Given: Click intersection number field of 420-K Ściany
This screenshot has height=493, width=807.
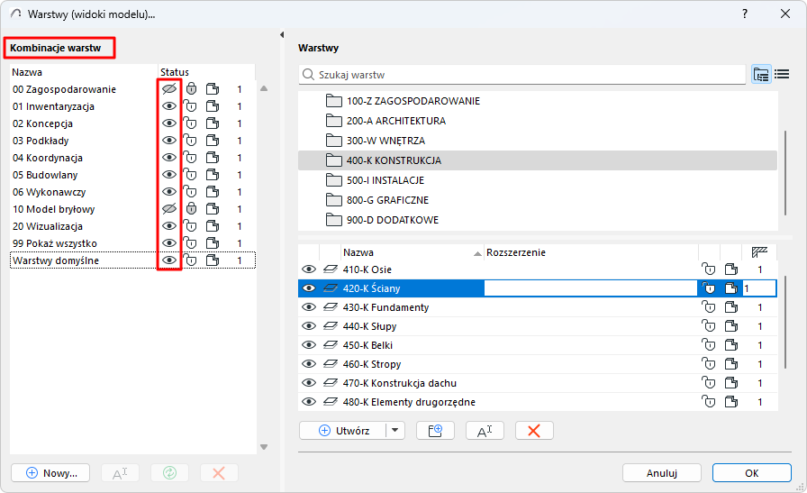Looking at the screenshot, I should (759, 288).
